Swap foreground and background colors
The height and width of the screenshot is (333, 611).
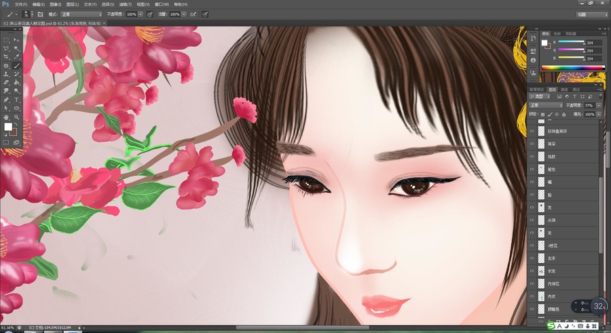[x=17, y=124]
